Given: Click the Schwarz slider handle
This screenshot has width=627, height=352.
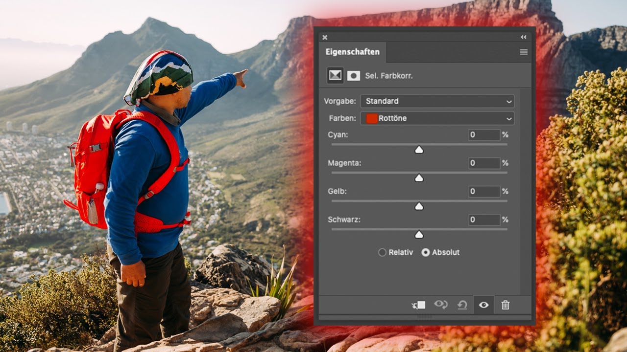Looking at the screenshot, I should 419,235.
